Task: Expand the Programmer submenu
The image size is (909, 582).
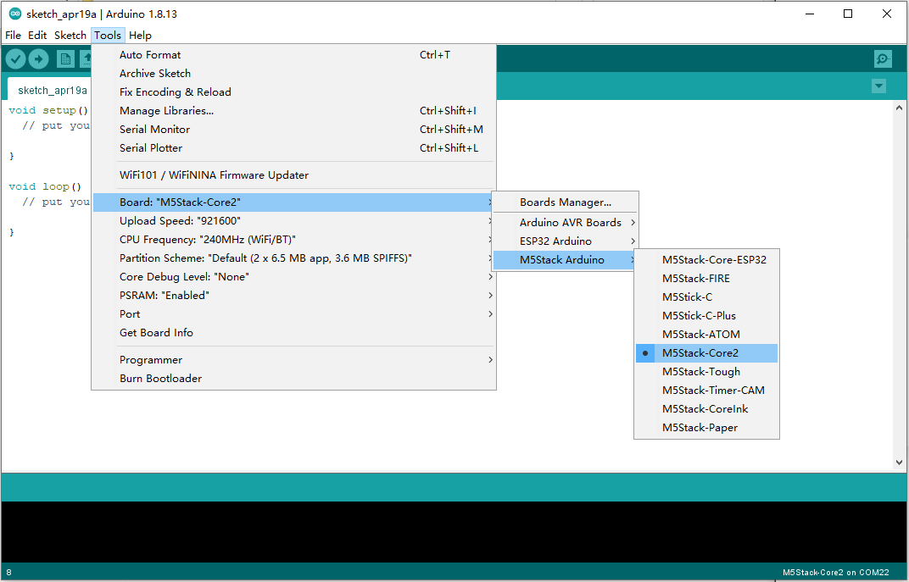Action: [294, 360]
